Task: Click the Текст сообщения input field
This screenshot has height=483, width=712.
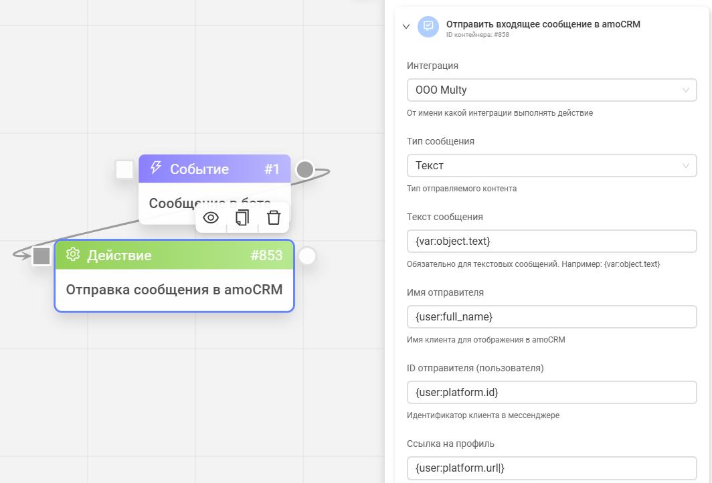Action: [x=551, y=241]
